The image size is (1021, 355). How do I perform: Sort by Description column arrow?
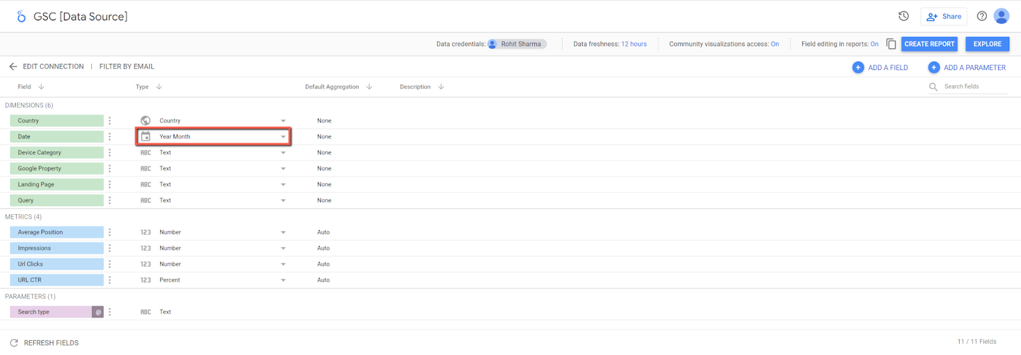click(x=441, y=87)
